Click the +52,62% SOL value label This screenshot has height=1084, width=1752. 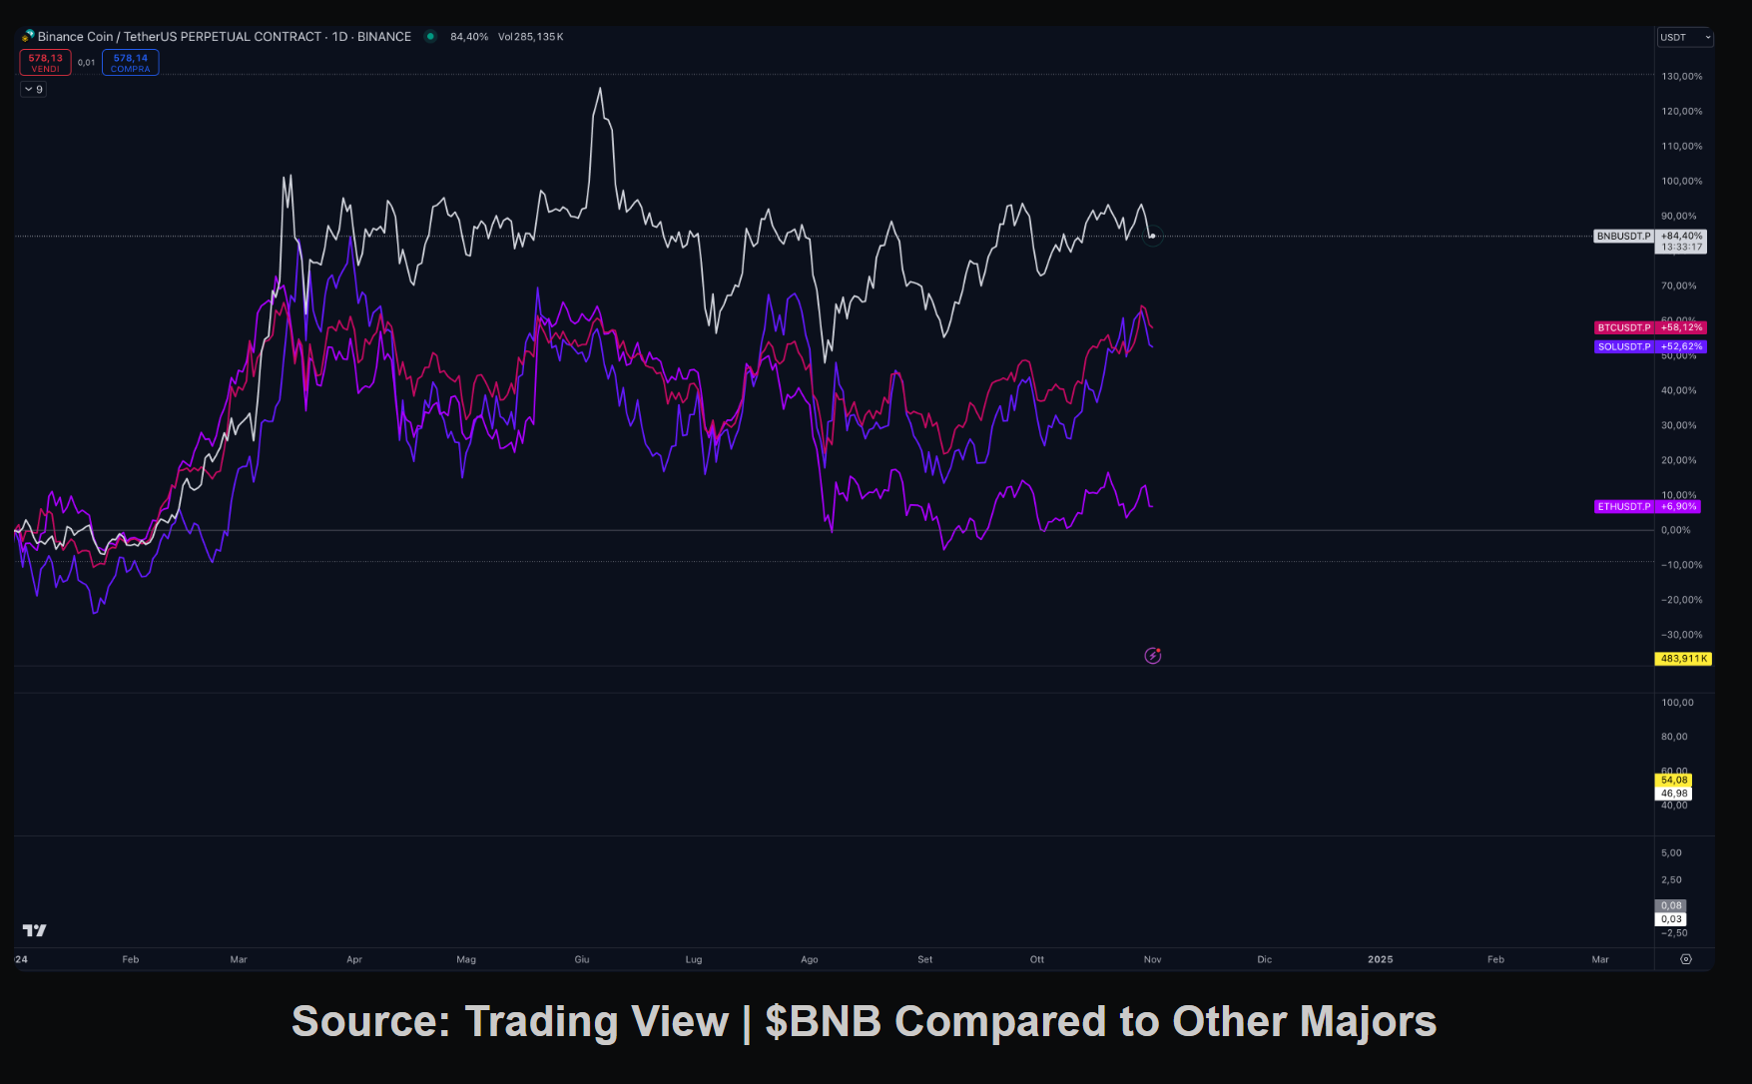(1681, 346)
